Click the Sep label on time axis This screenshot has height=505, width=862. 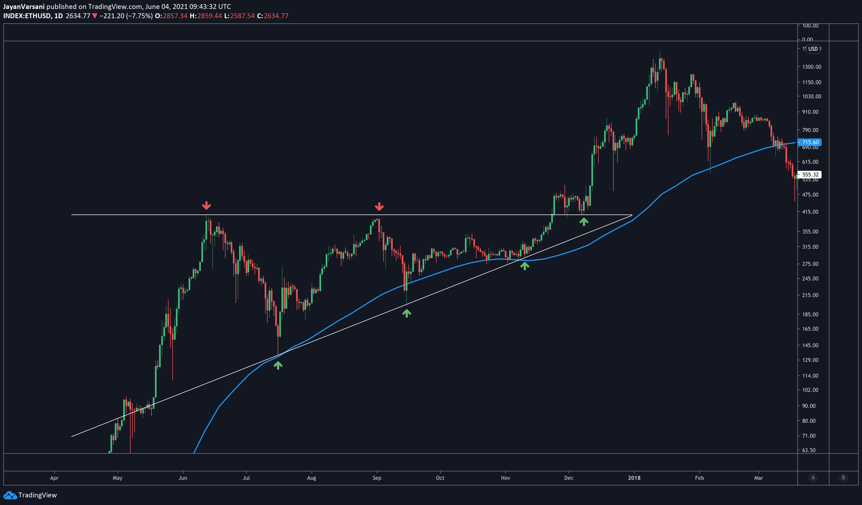[x=377, y=478]
